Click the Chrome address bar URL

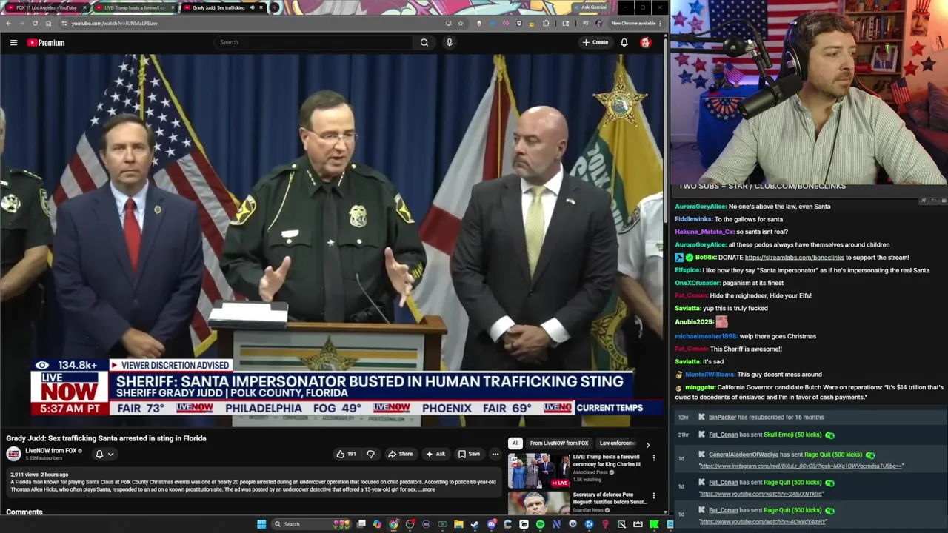114,23
